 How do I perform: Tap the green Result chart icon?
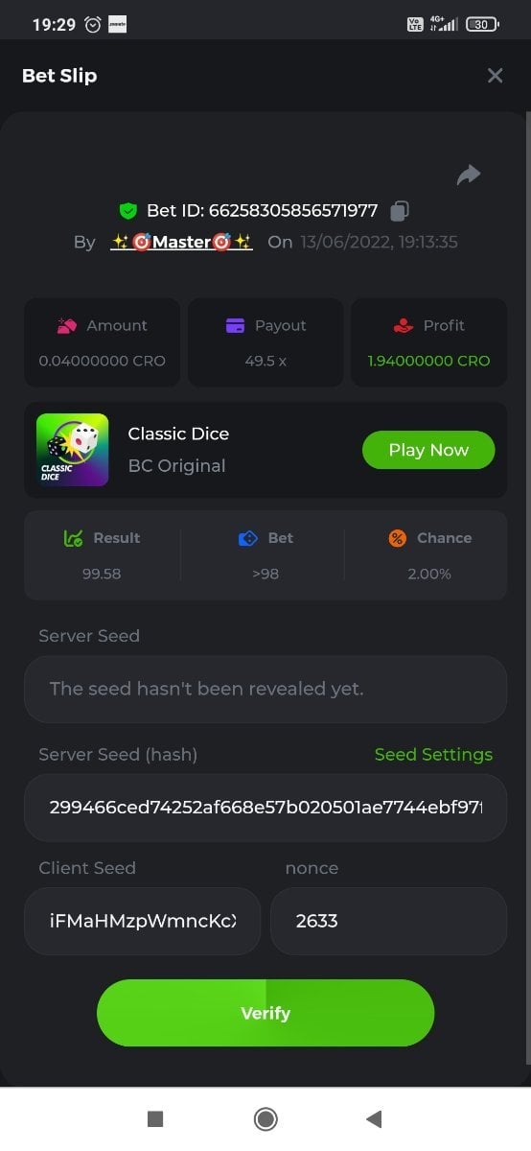[74, 539]
